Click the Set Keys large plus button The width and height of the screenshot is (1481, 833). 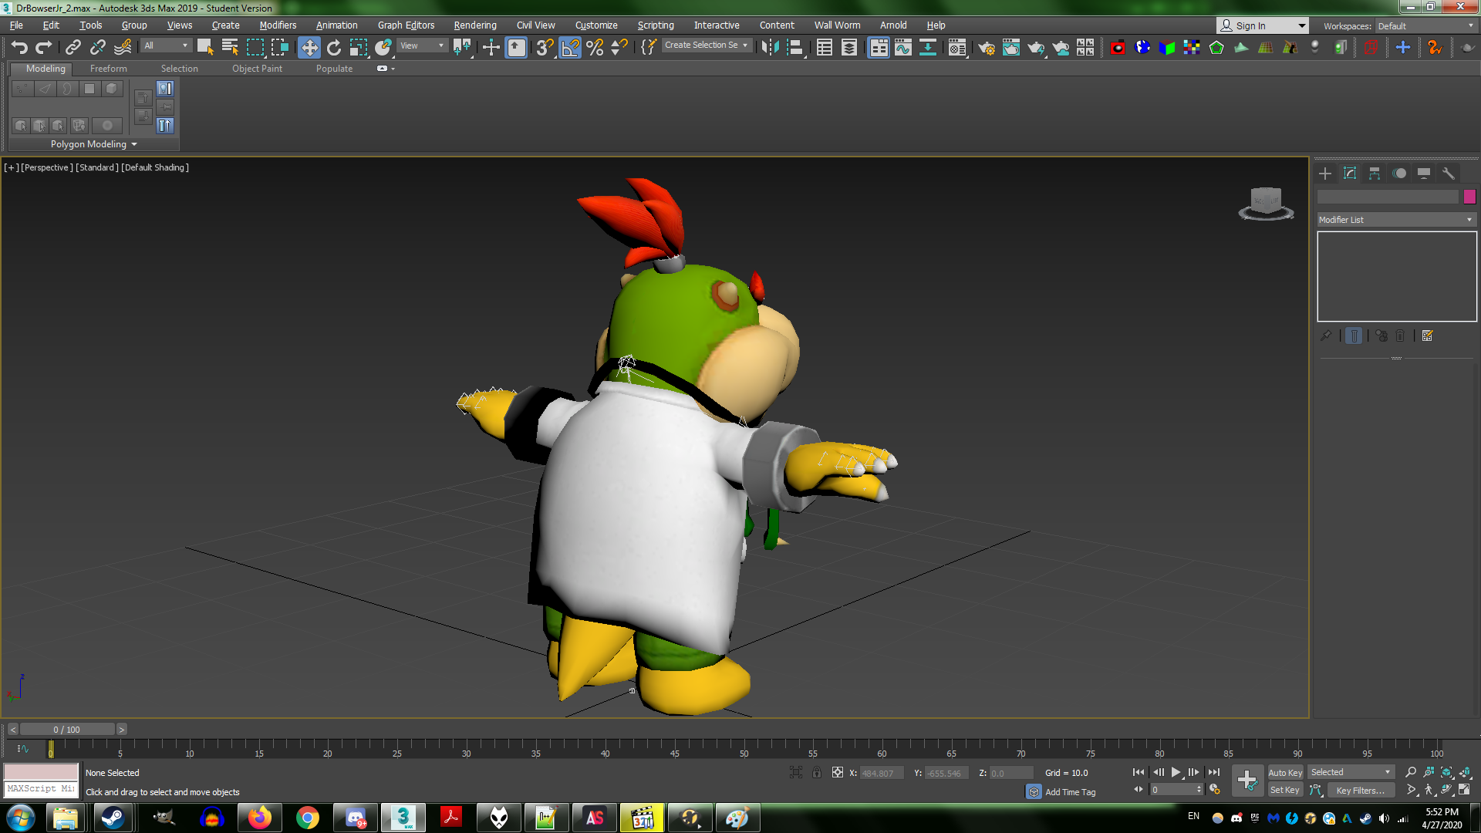[x=1247, y=781]
